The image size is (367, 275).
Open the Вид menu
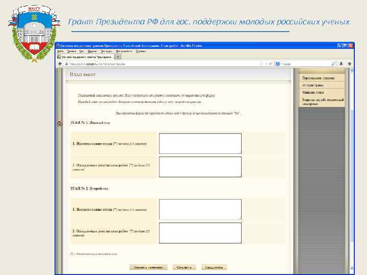pos(82,51)
